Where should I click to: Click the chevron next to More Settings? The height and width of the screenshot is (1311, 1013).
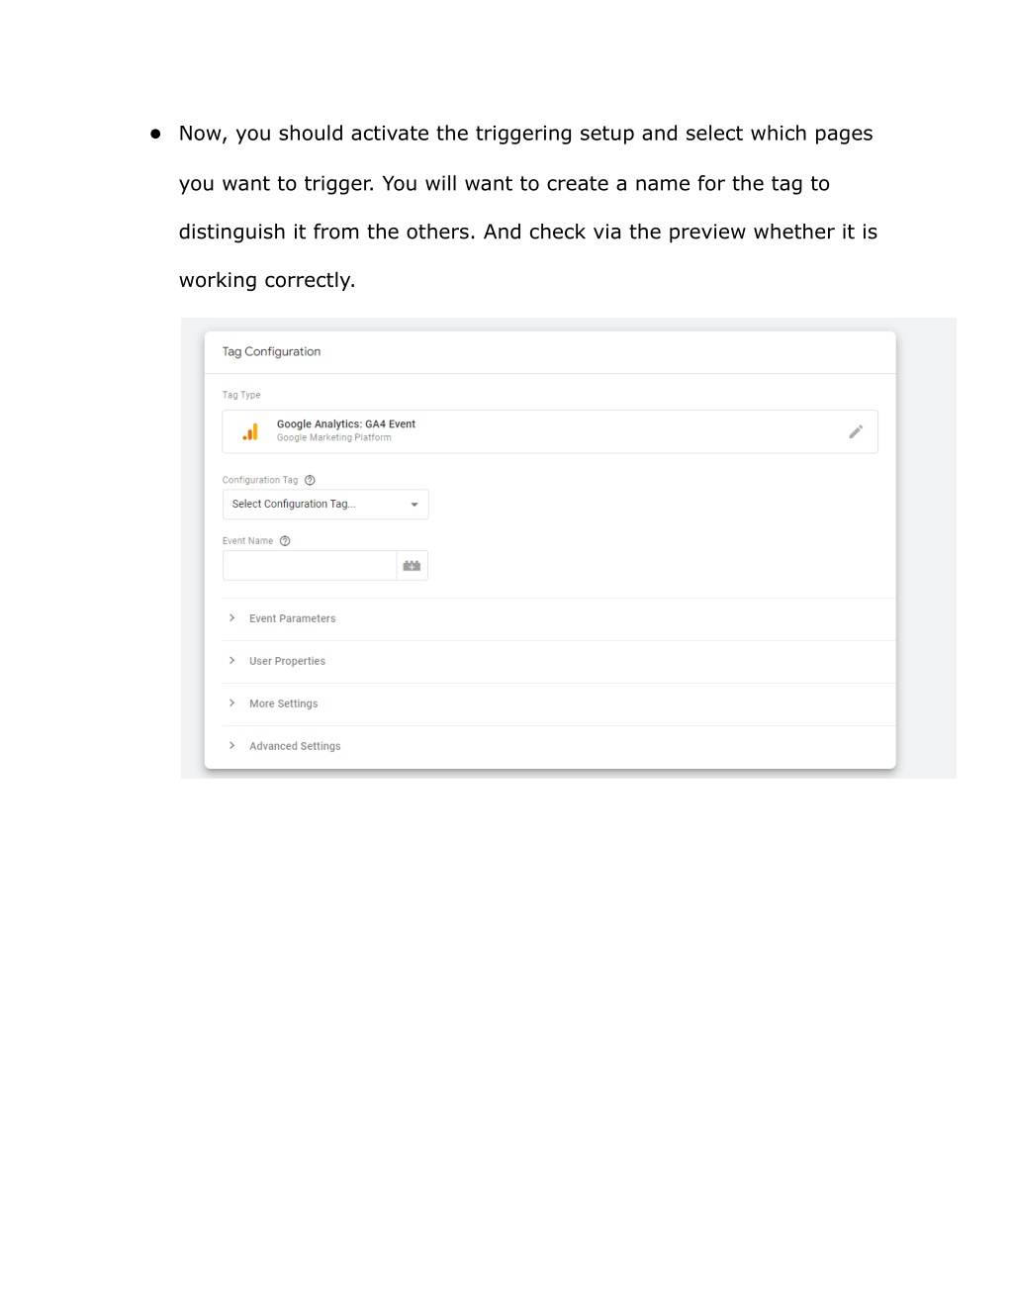(231, 703)
